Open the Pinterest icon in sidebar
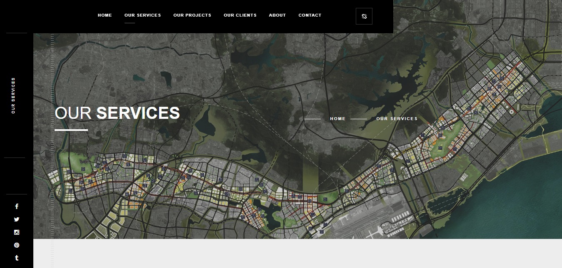This screenshot has width=562, height=268. [17, 245]
